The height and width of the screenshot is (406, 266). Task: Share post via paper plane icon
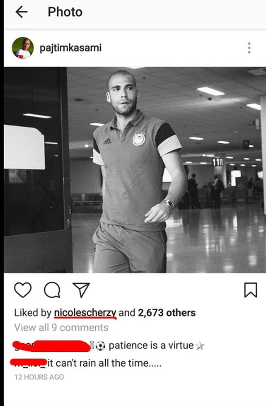click(x=81, y=290)
